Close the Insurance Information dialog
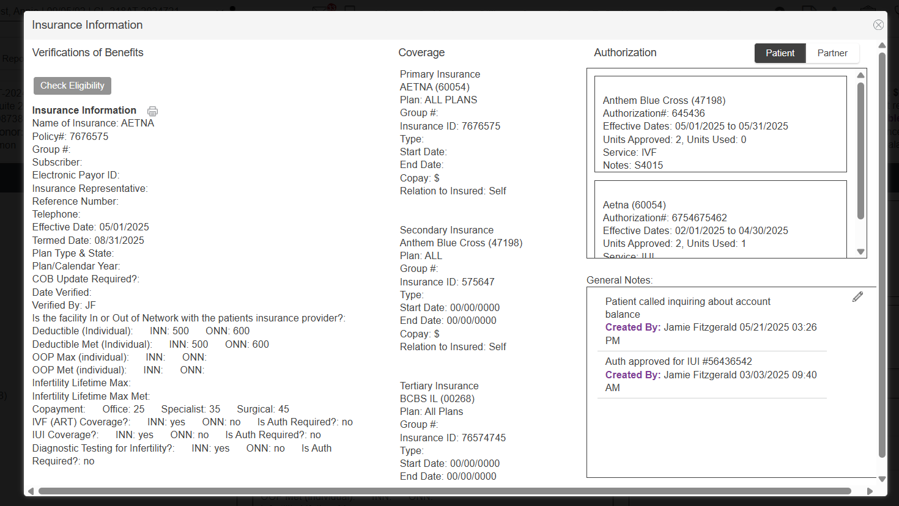Image resolution: width=899 pixels, height=506 pixels. 878,25
